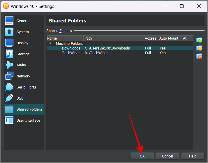Click the Display screen icon

coord(9,43)
